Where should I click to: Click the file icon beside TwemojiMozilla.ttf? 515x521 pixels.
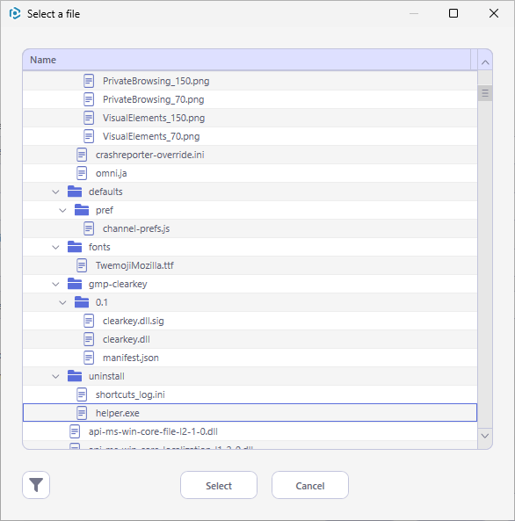click(x=82, y=265)
